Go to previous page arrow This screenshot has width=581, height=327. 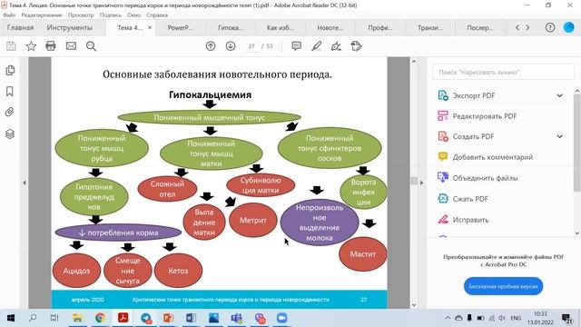pos(211,46)
